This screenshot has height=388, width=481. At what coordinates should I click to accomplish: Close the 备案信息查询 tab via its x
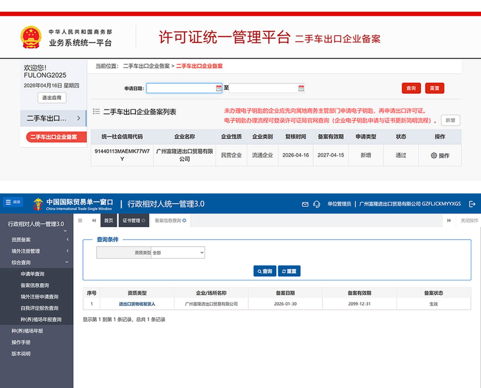pyautogui.click(x=184, y=220)
